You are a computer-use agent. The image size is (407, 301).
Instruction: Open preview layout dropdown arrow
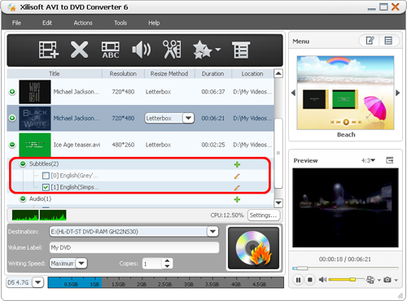coord(379,280)
